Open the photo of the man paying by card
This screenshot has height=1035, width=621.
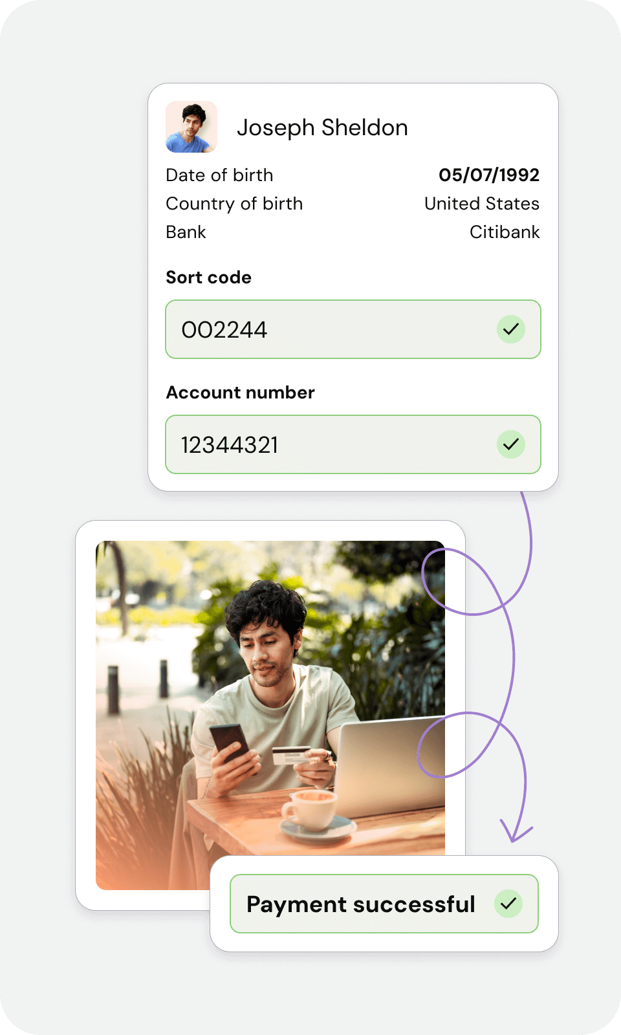(x=270, y=715)
